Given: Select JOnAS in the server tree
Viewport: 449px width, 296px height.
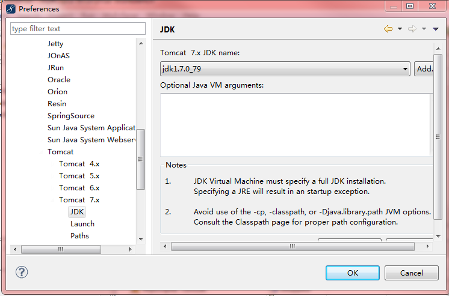Looking at the screenshot, I should click(58, 56).
